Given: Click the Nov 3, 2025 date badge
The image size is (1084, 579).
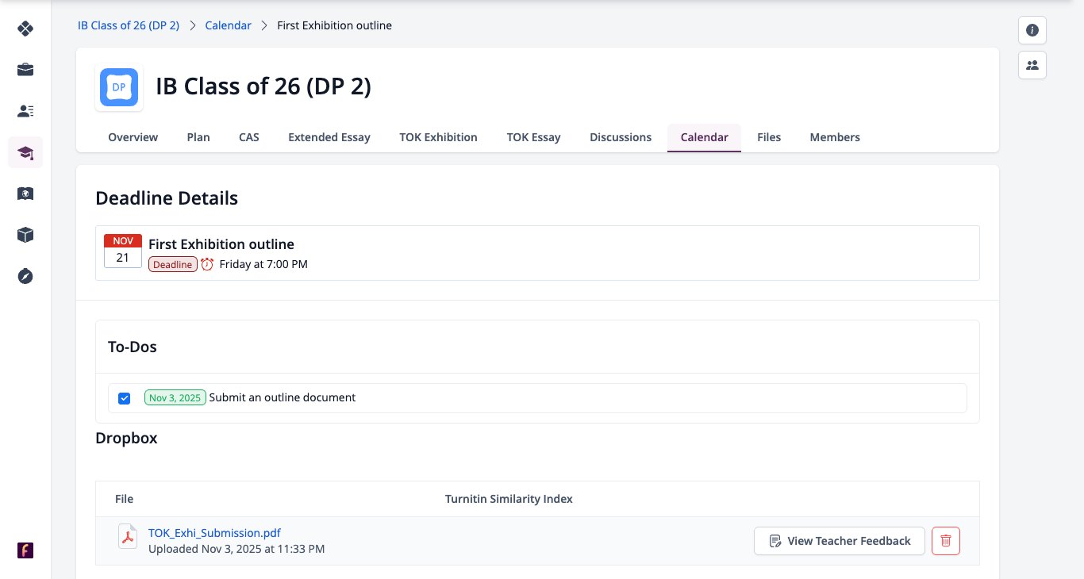Looking at the screenshot, I should tap(175, 397).
